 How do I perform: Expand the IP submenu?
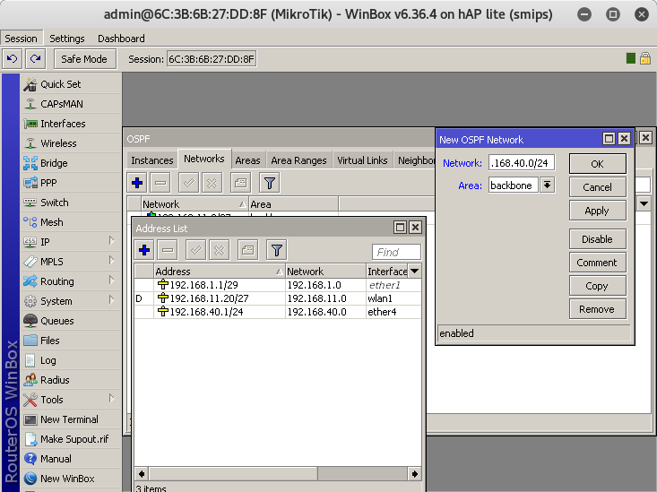point(71,242)
